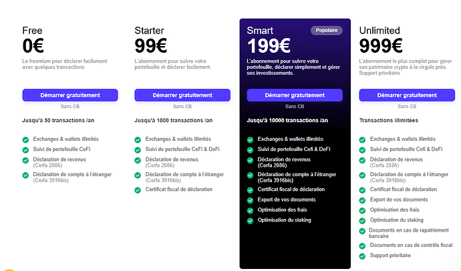Click the 999€ Unlimited price
This screenshot has height=271, width=461.
tap(381, 46)
